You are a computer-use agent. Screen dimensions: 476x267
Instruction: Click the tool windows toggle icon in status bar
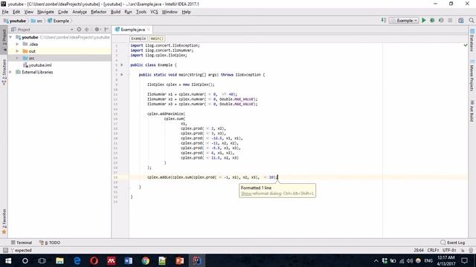5,250
